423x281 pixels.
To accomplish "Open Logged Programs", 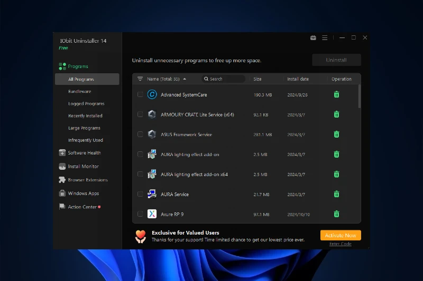I will tap(86, 103).
